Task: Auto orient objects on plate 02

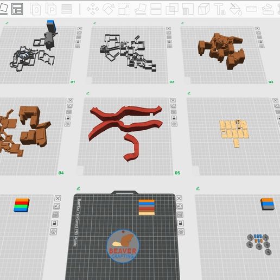Action: click(169, 33)
